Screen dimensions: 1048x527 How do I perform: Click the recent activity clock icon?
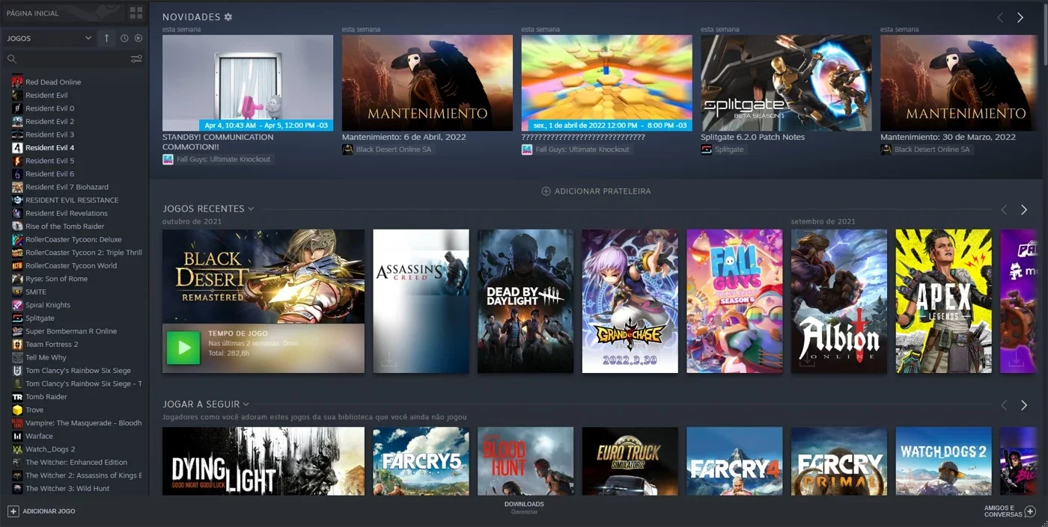pos(124,38)
